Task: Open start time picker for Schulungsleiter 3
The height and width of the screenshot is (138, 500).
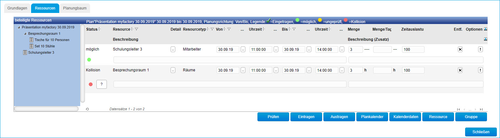Action: point(276,49)
